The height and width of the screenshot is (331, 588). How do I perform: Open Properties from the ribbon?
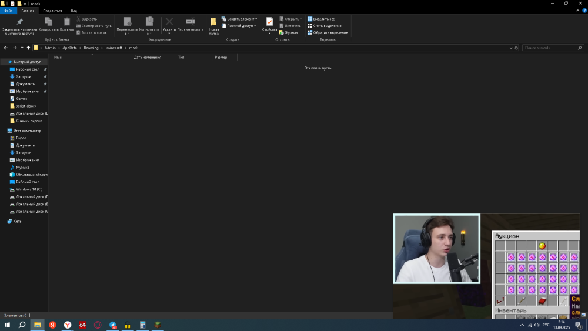tap(269, 25)
